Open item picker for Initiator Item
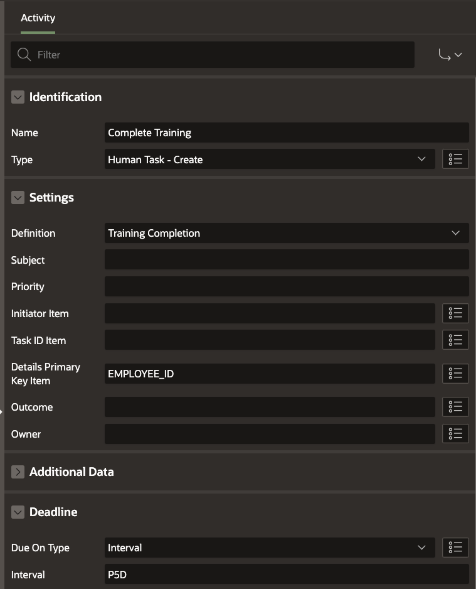This screenshot has width=476, height=589. tap(456, 313)
